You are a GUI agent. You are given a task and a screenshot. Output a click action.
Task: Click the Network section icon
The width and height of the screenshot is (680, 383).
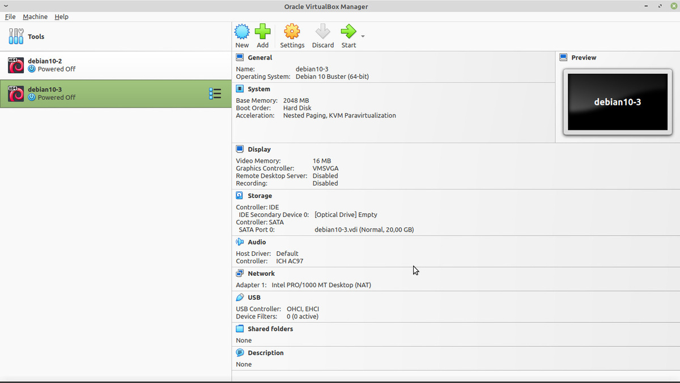(x=240, y=273)
